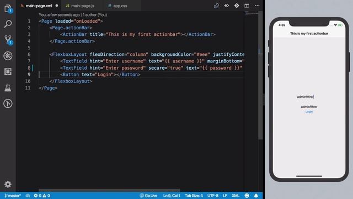Click "Enter password" hint string in code
This screenshot has height=199, width=353.
click(125, 68)
